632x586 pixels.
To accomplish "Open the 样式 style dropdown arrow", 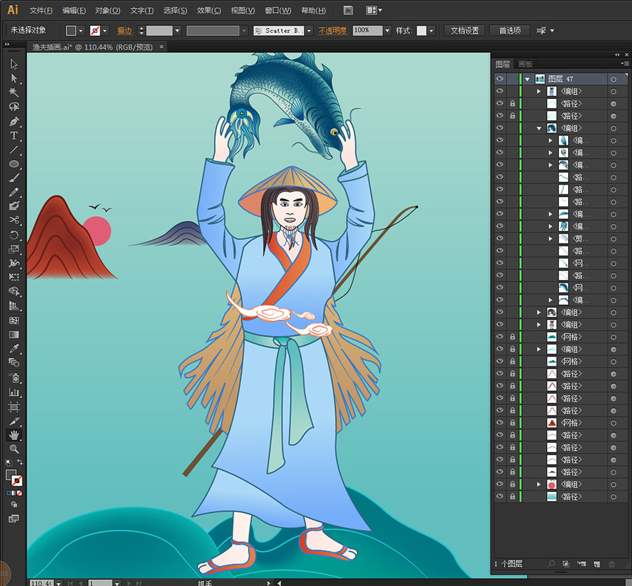I will click(431, 31).
